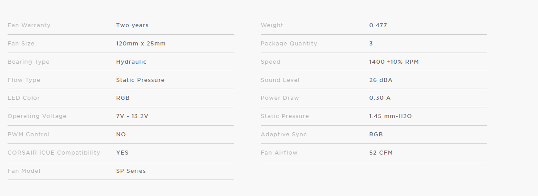Screen dimensions: 538x196
Task: Click the Fan Warranty label
Action: tap(29, 25)
